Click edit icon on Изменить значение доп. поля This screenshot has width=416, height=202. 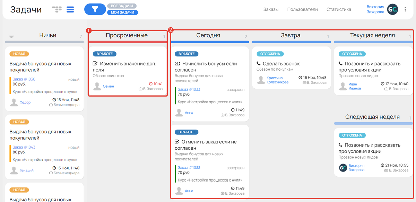95,64
